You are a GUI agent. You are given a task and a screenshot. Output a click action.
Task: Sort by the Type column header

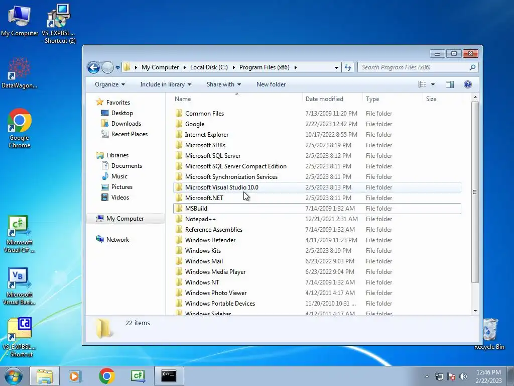pyautogui.click(x=393, y=99)
